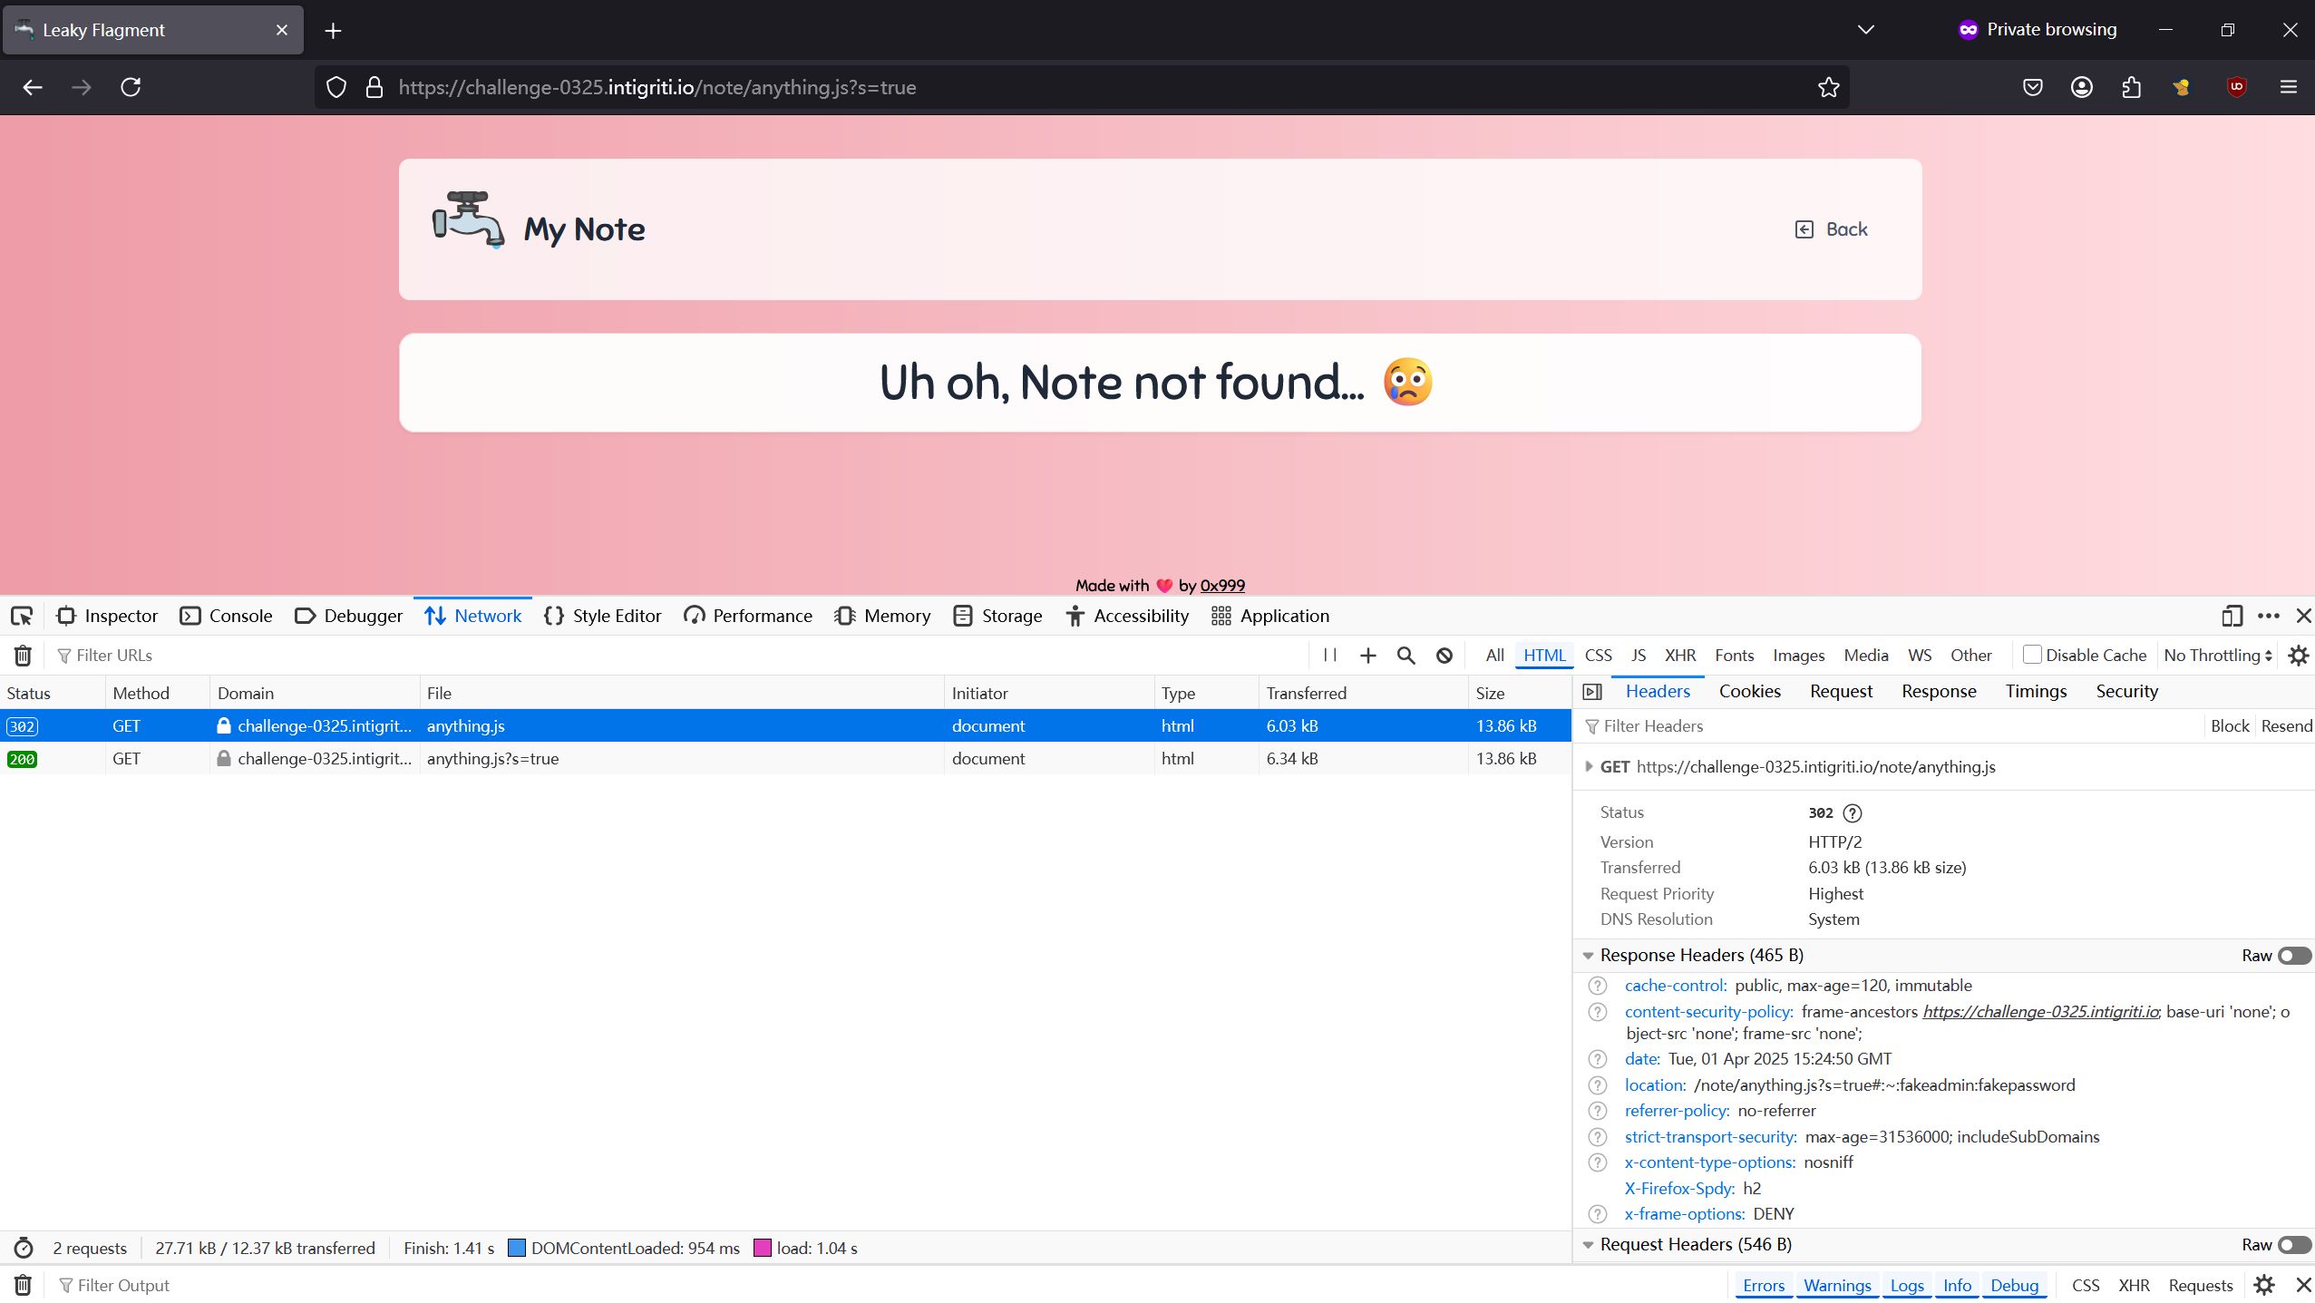Toggle Raw view for Request Headers
2315x1303 pixels.
click(x=2292, y=1244)
